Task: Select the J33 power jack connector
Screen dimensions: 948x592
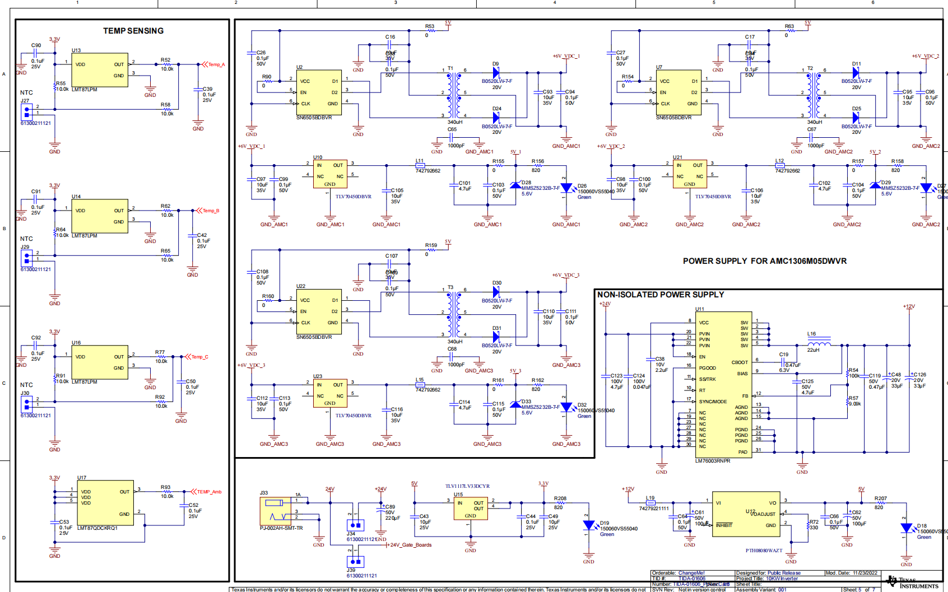Action: click(276, 511)
